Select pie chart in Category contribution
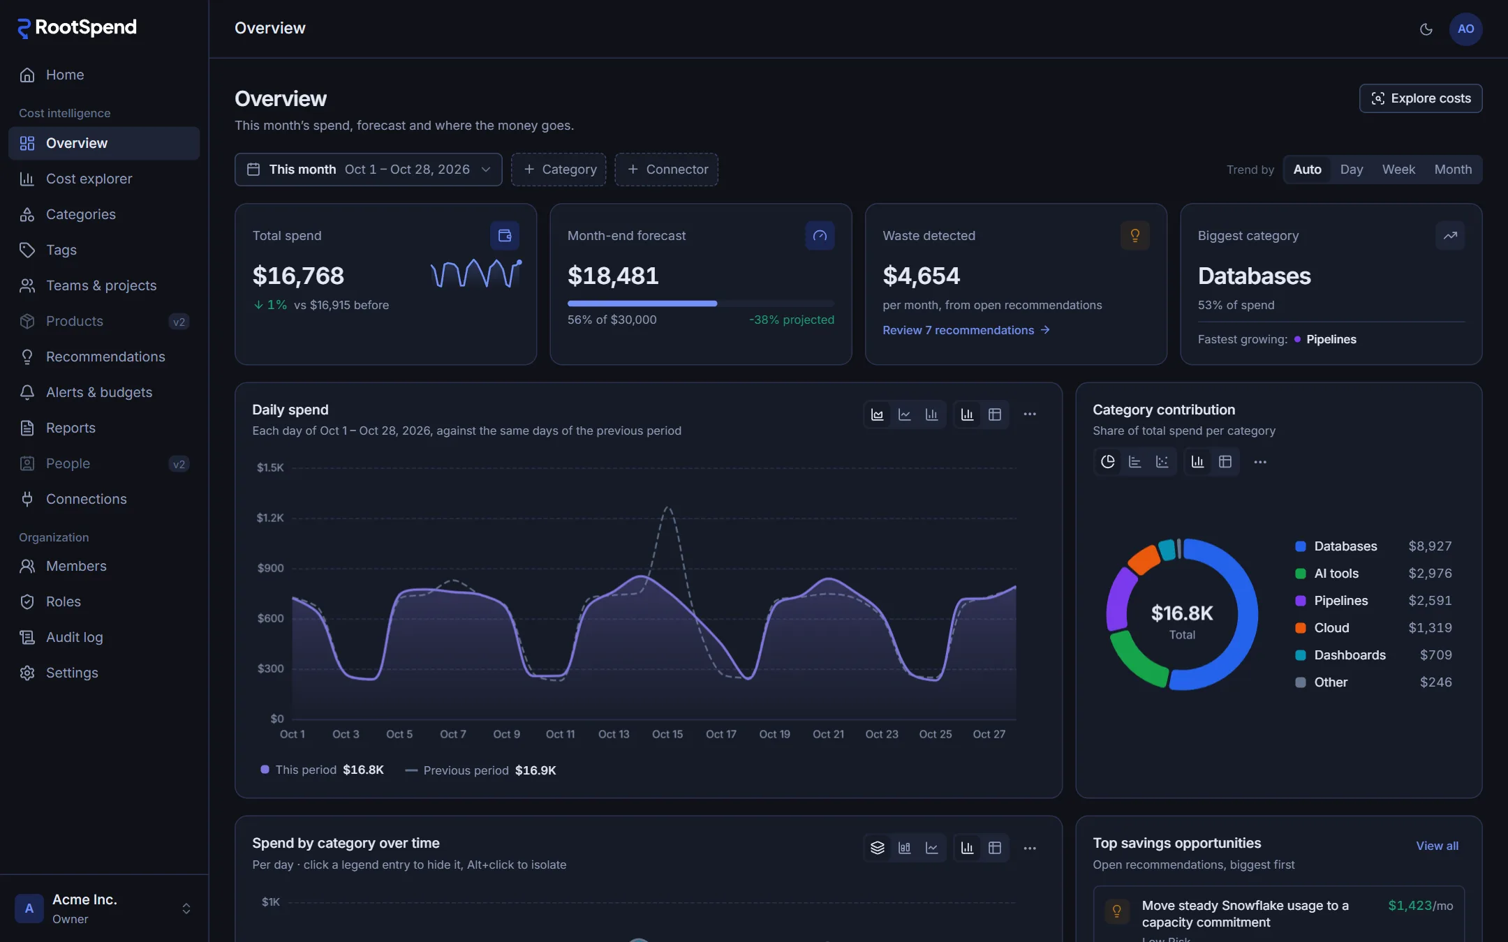The height and width of the screenshot is (942, 1508). coord(1108,461)
